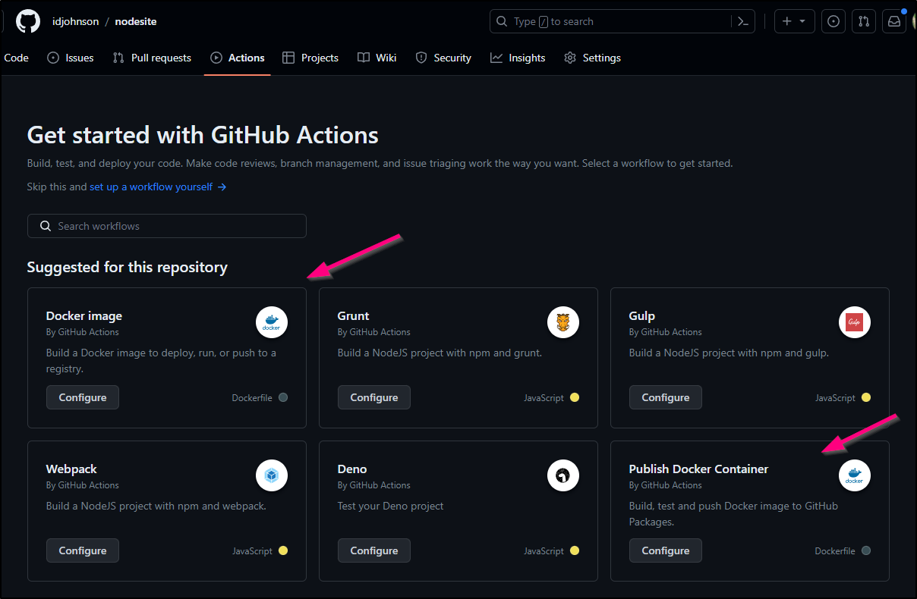Click the 'Grunt' card title

[354, 315]
